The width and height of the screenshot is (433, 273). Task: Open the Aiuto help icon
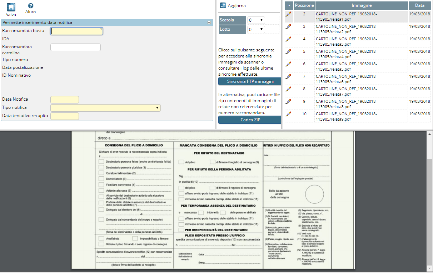pyautogui.click(x=31, y=6)
